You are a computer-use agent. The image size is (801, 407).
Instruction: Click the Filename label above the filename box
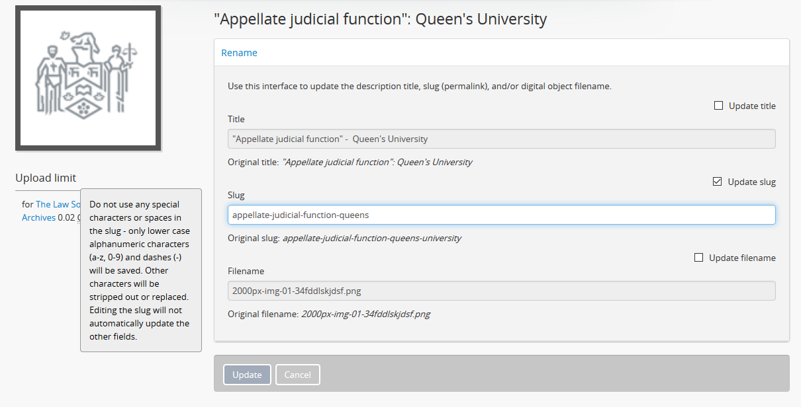[x=246, y=271]
